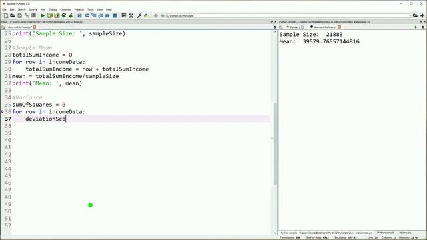Switch to the Python 1 console tab
This screenshot has height=240, width=427.
tap(294, 27)
